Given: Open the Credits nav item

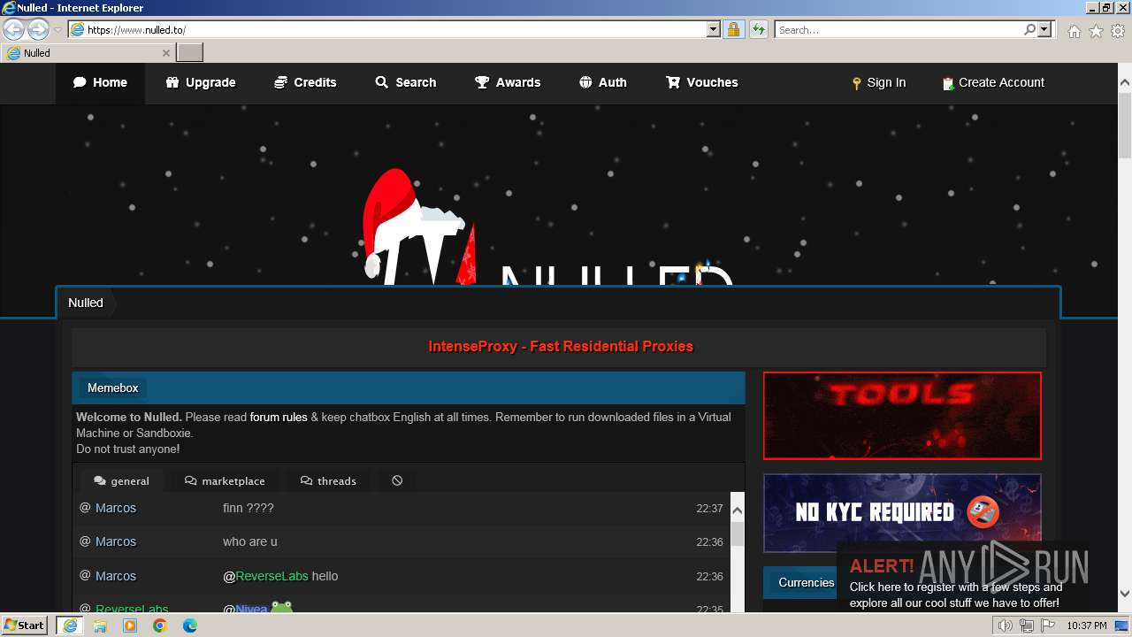Looking at the screenshot, I should click(x=305, y=82).
